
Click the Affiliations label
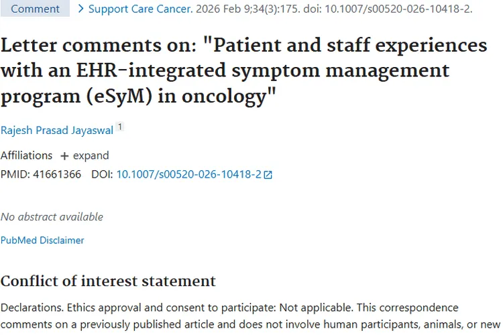26,155
